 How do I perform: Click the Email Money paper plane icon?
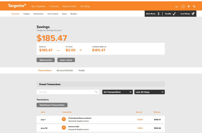[x=193, y=14]
